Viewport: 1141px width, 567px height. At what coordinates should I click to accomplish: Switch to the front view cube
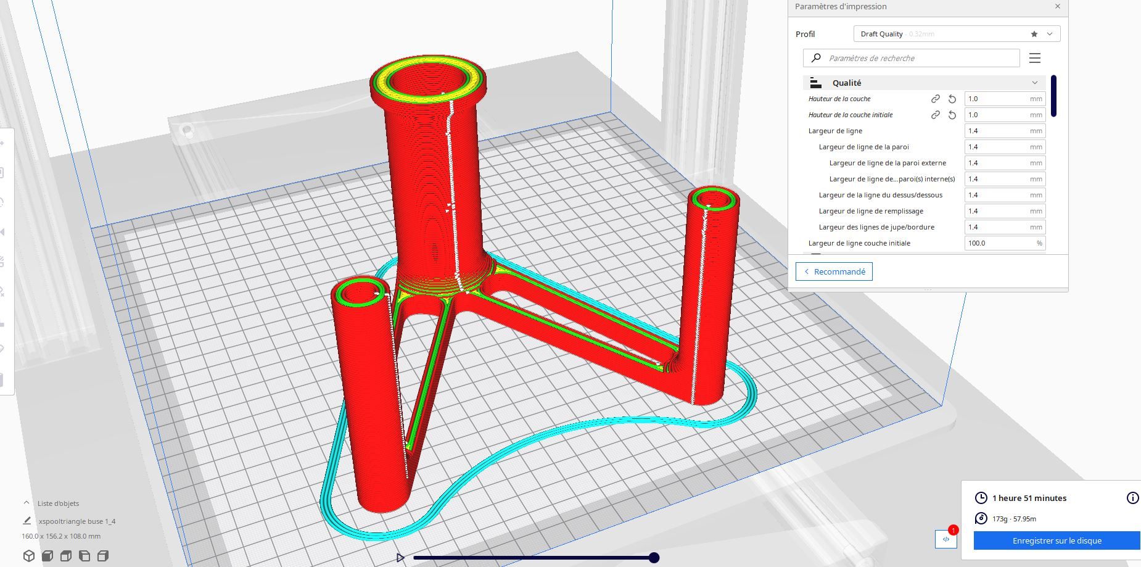tap(47, 556)
